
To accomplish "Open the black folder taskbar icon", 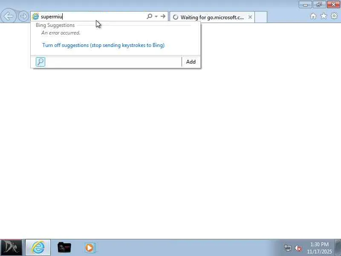I will (64, 247).
